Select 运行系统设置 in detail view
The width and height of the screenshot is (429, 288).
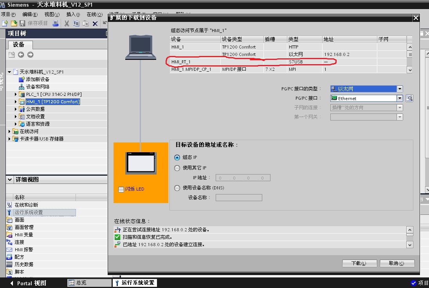click(45, 212)
